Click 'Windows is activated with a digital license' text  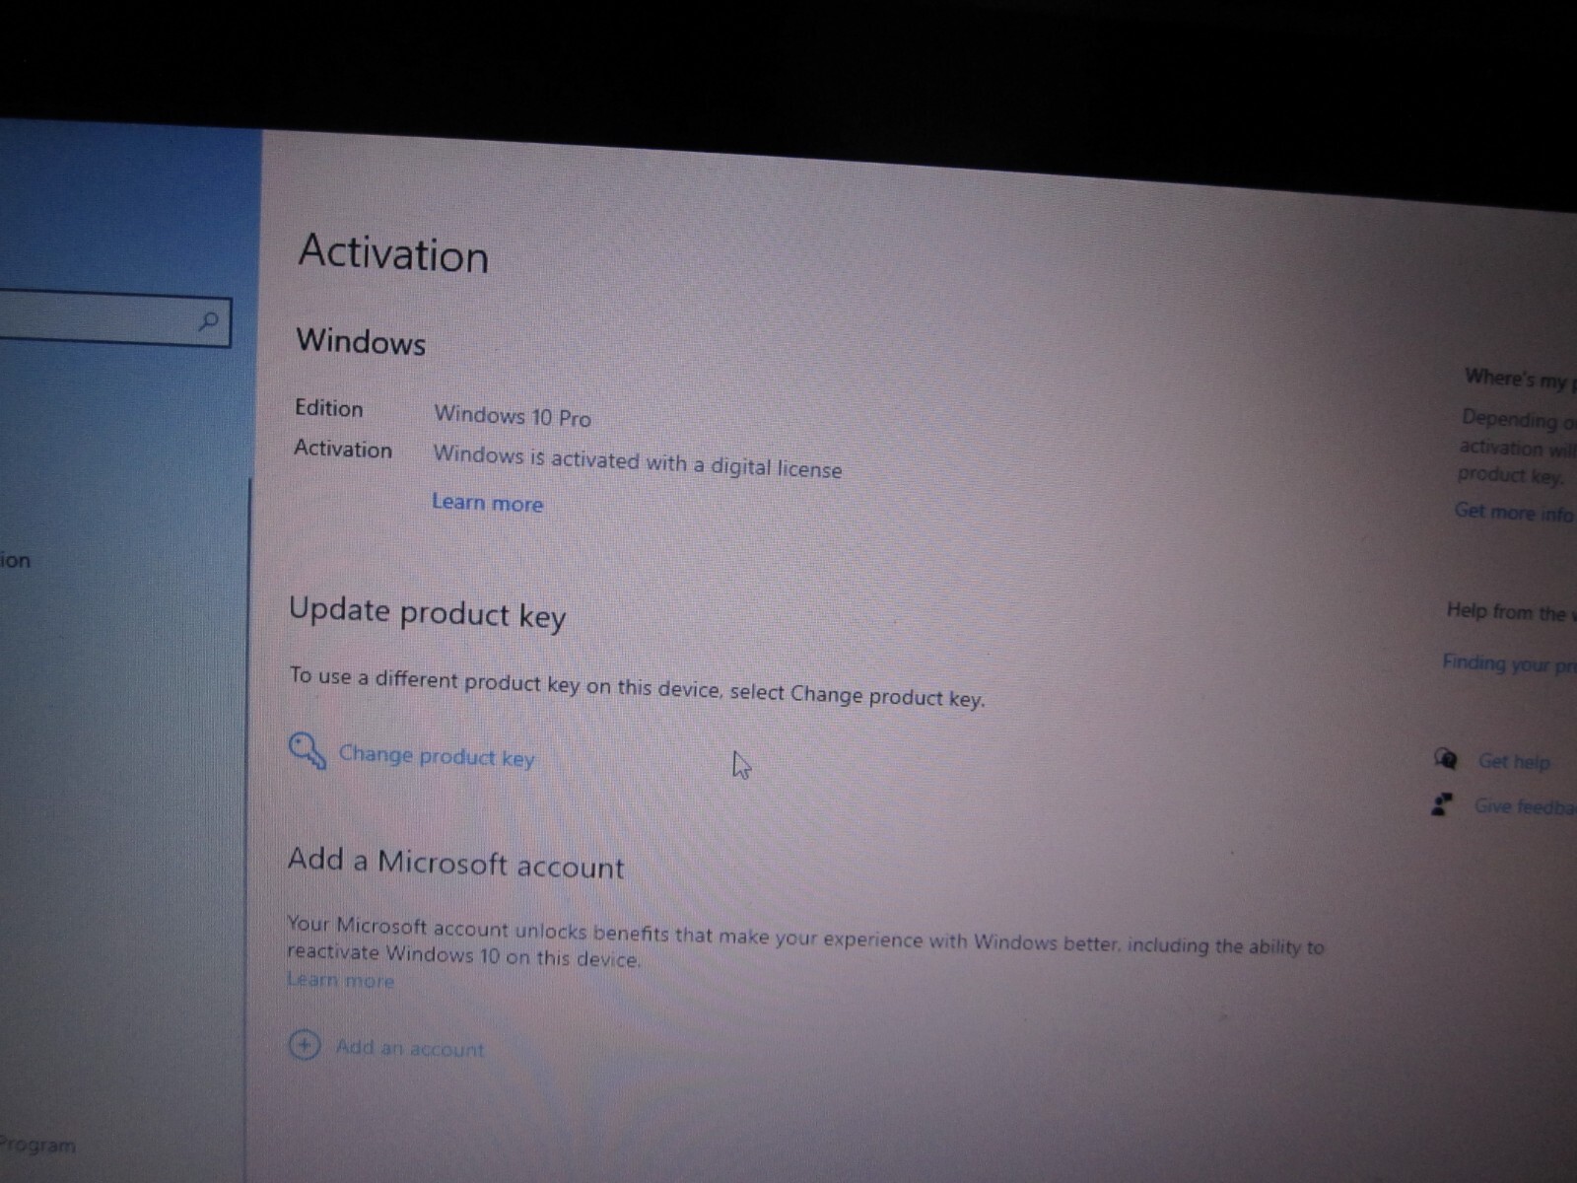click(x=638, y=461)
